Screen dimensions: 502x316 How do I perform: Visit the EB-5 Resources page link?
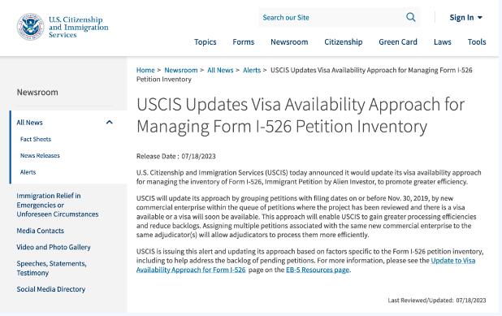tap(318, 270)
